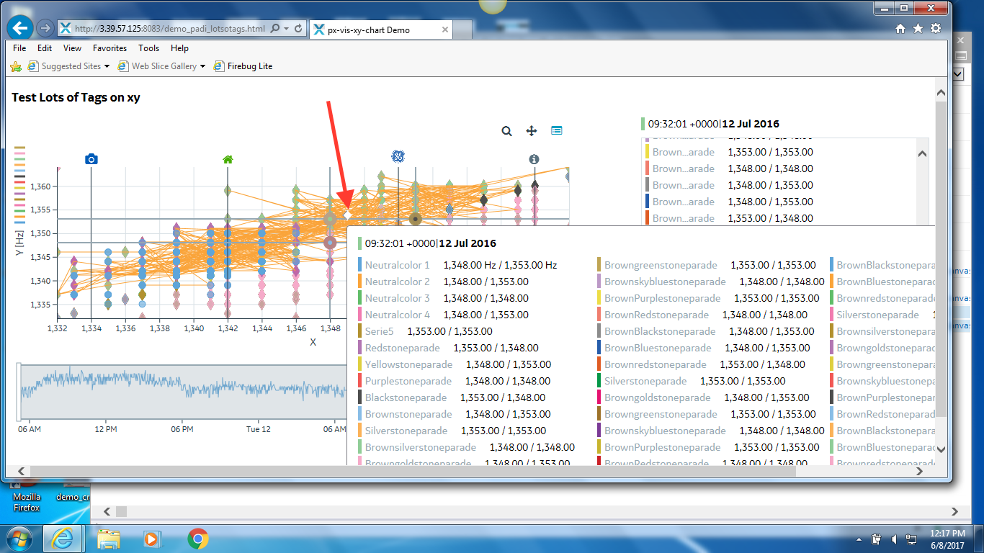Open the Mozilla Firefox desktop shortcut
This screenshot has width=984, height=553.
[x=26, y=495]
